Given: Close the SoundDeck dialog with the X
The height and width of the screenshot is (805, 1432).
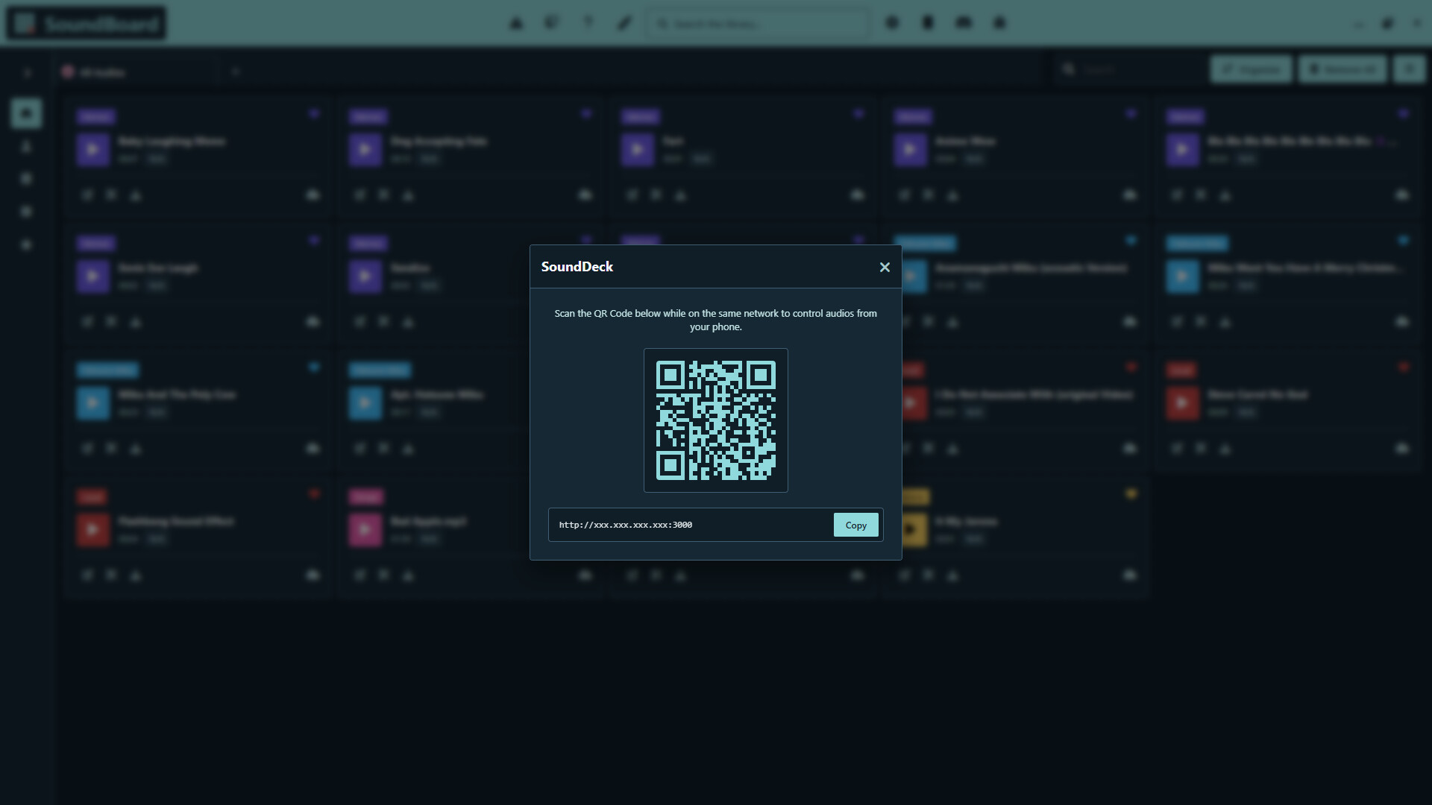Looking at the screenshot, I should tap(885, 267).
